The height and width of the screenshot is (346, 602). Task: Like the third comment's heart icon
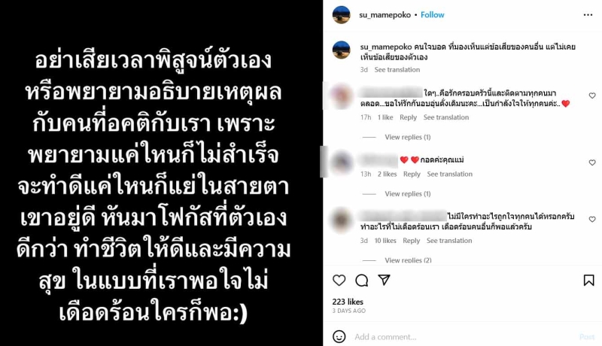(x=592, y=220)
